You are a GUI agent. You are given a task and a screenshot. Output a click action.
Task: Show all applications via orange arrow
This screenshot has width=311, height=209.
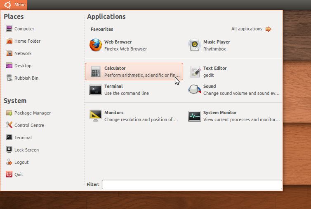click(x=268, y=29)
